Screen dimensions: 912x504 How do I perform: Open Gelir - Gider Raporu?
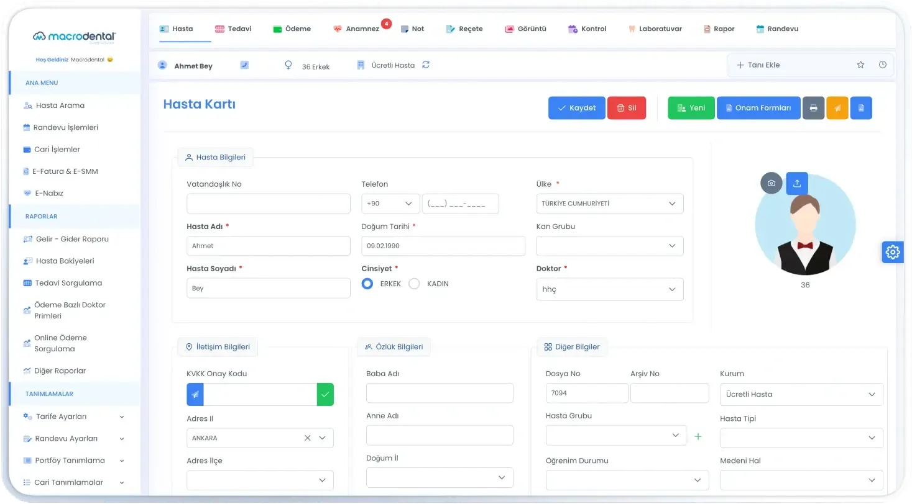66,239
